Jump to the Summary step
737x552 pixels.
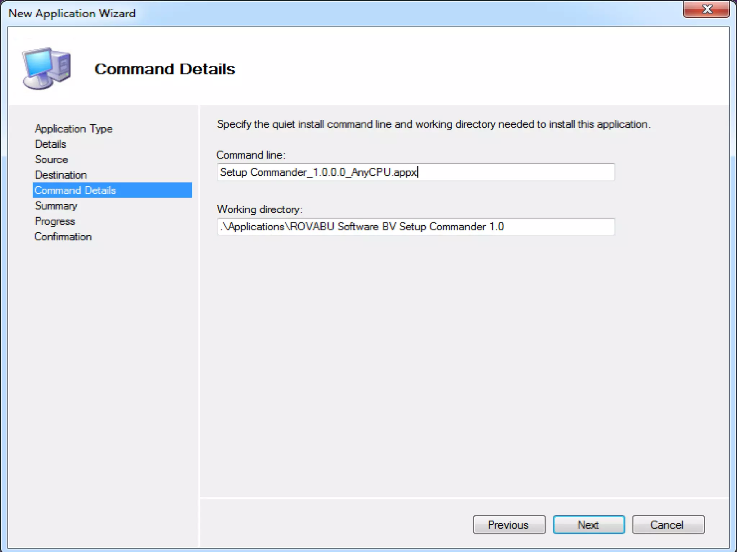(x=56, y=206)
